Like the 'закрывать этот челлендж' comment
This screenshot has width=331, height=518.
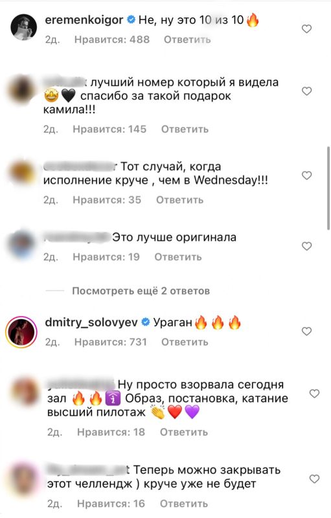pos(314,479)
